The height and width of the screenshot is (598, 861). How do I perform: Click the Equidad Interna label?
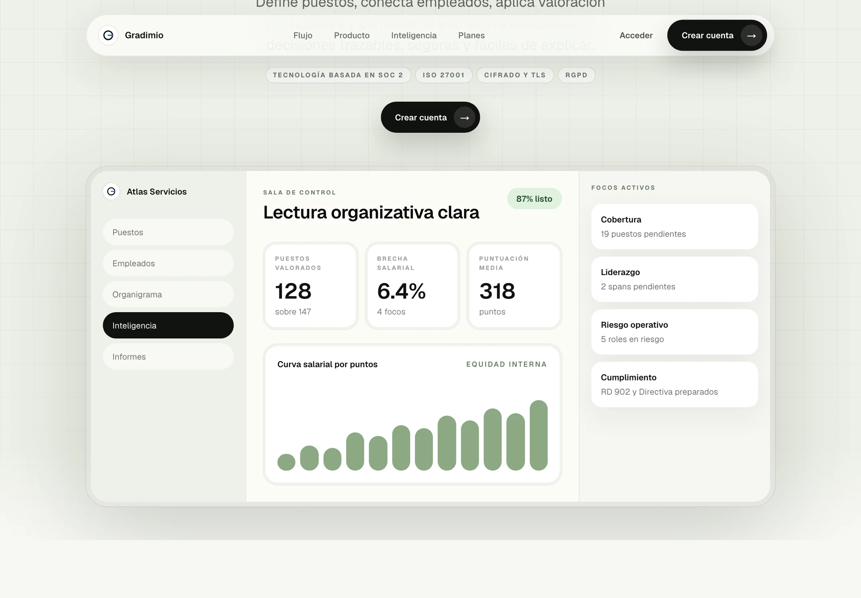(x=507, y=364)
